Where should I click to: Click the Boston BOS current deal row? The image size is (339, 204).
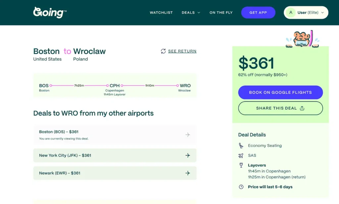click(115, 135)
